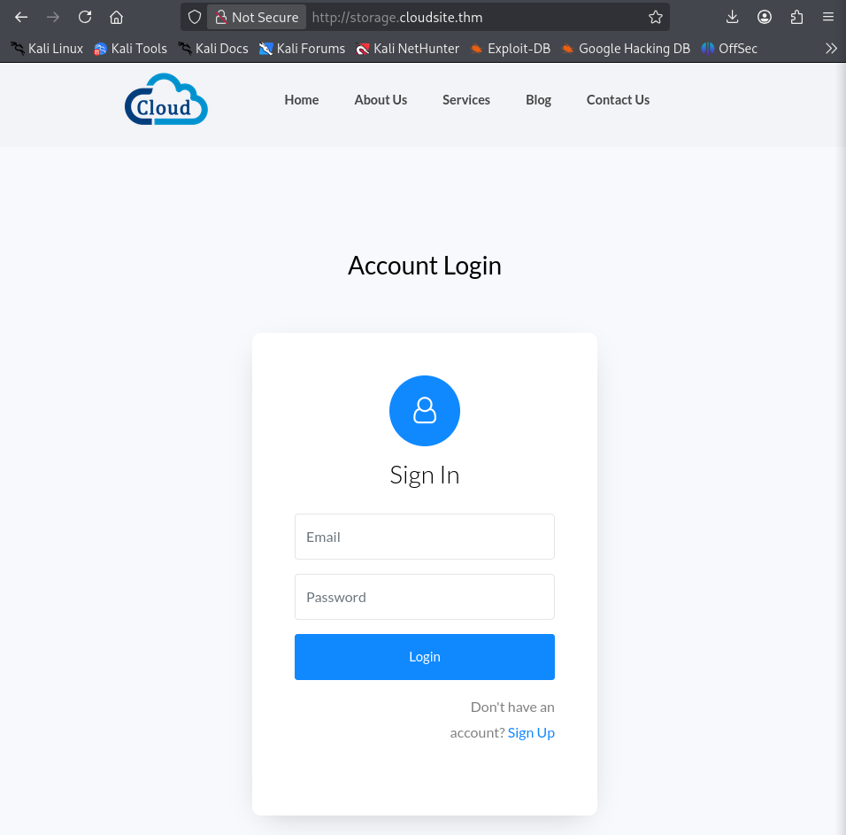
Task: Focus the Email input field
Action: [425, 537]
